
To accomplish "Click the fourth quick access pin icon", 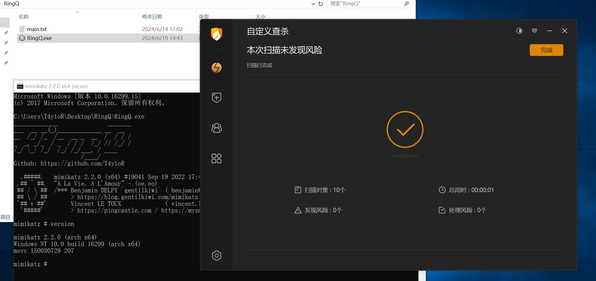I will (x=6, y=63).
